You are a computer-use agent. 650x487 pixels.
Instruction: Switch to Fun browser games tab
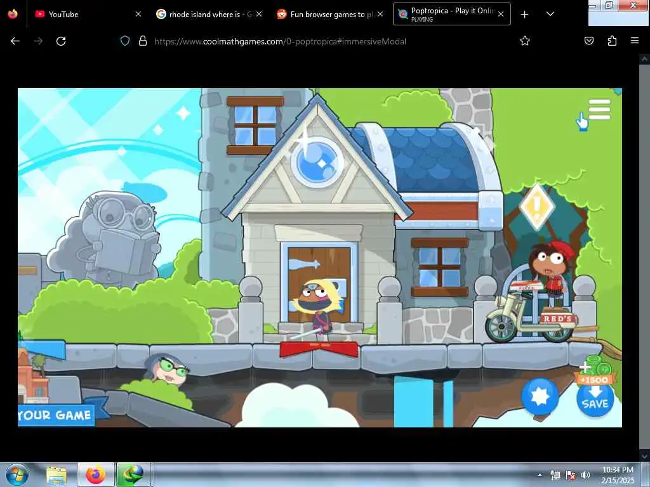(329, 14)
